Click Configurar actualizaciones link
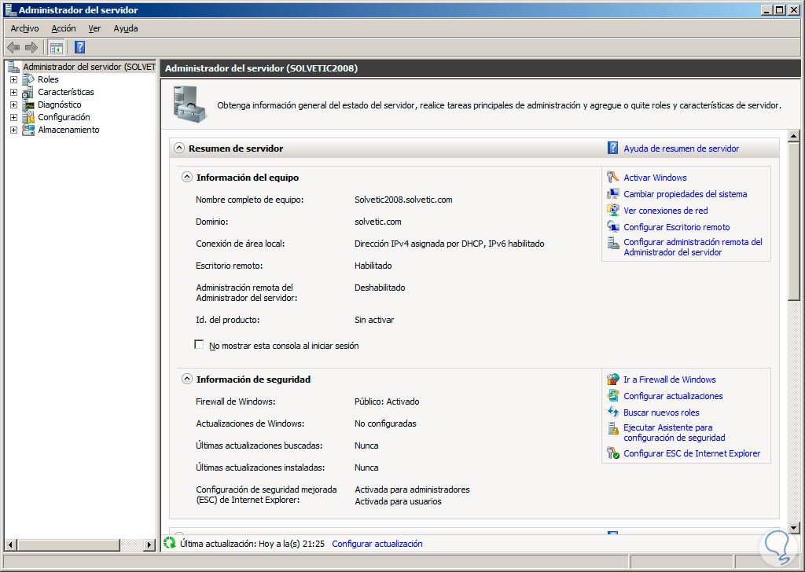The image size is (805, 572). point(673,396)
